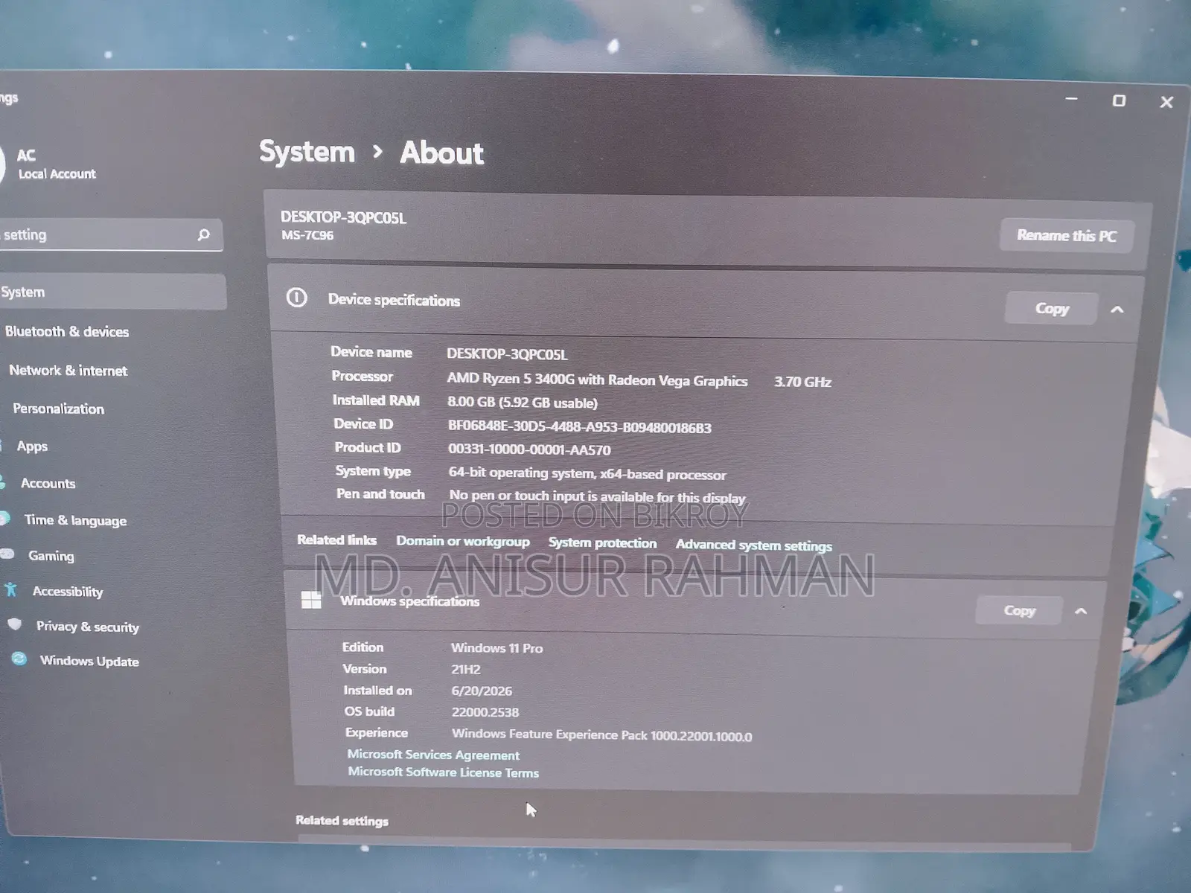Select Apps in the sidebar
Screen dimensions: 1191x893
pos(32,446)
